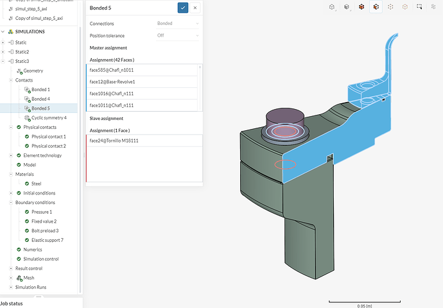Image resolution: width=443 pixels, height=308 pixels.
Task: Confirm Bonded 5 settings with checkmark button
Action: tap(183, 8)
